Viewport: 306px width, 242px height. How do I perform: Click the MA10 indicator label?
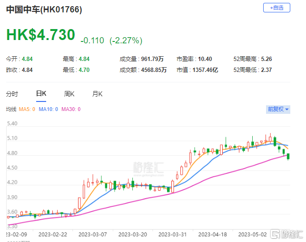[x=49, y=109]
